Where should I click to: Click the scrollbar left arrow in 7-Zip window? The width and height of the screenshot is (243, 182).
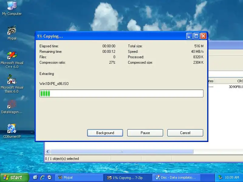click(48, 151)
